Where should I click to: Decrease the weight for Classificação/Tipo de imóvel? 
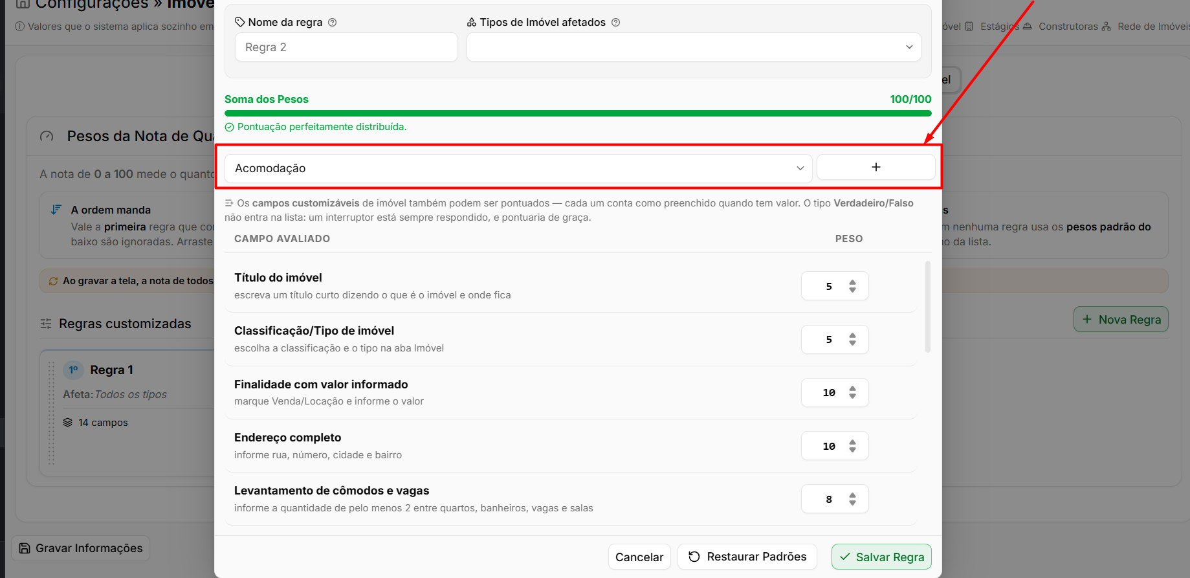[x=853, y=343]
